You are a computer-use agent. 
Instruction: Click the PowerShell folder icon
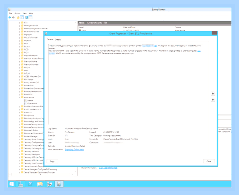pos(22,86)
